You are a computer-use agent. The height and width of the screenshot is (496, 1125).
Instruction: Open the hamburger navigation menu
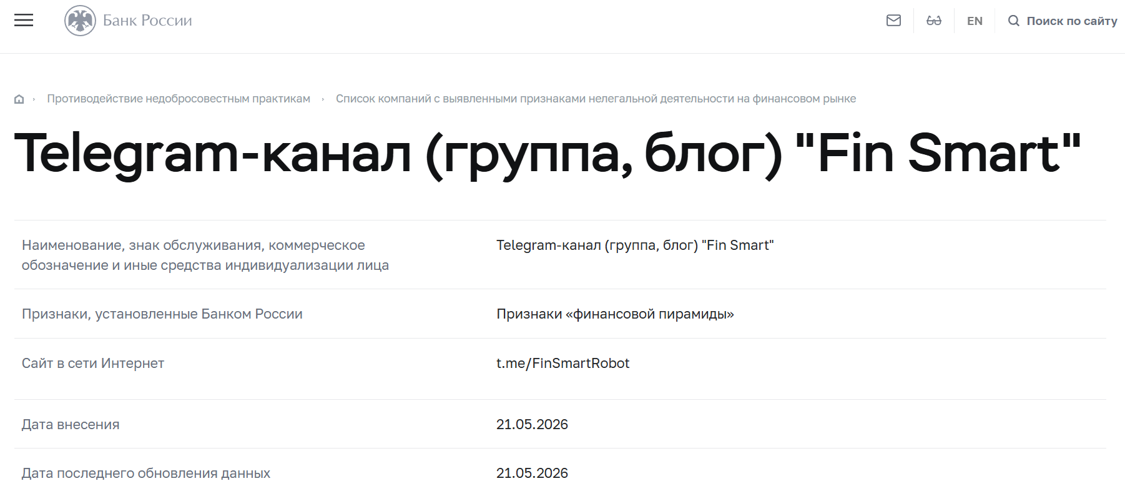coord(24,21)
